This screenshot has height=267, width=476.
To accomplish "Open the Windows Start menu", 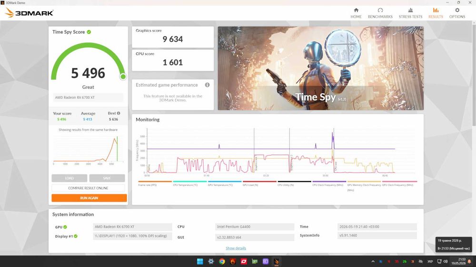I will (200, 261).
